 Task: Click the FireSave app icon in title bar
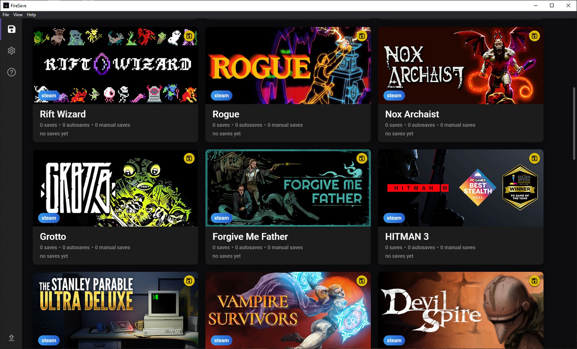pyautogui.click(x=6, y=5)
